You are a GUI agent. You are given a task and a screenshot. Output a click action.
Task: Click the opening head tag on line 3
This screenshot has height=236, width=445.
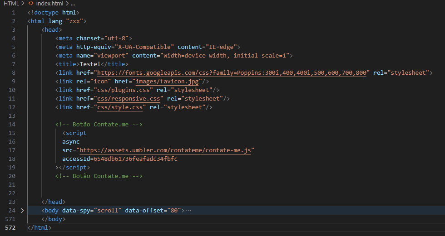[x=52, y=30]
